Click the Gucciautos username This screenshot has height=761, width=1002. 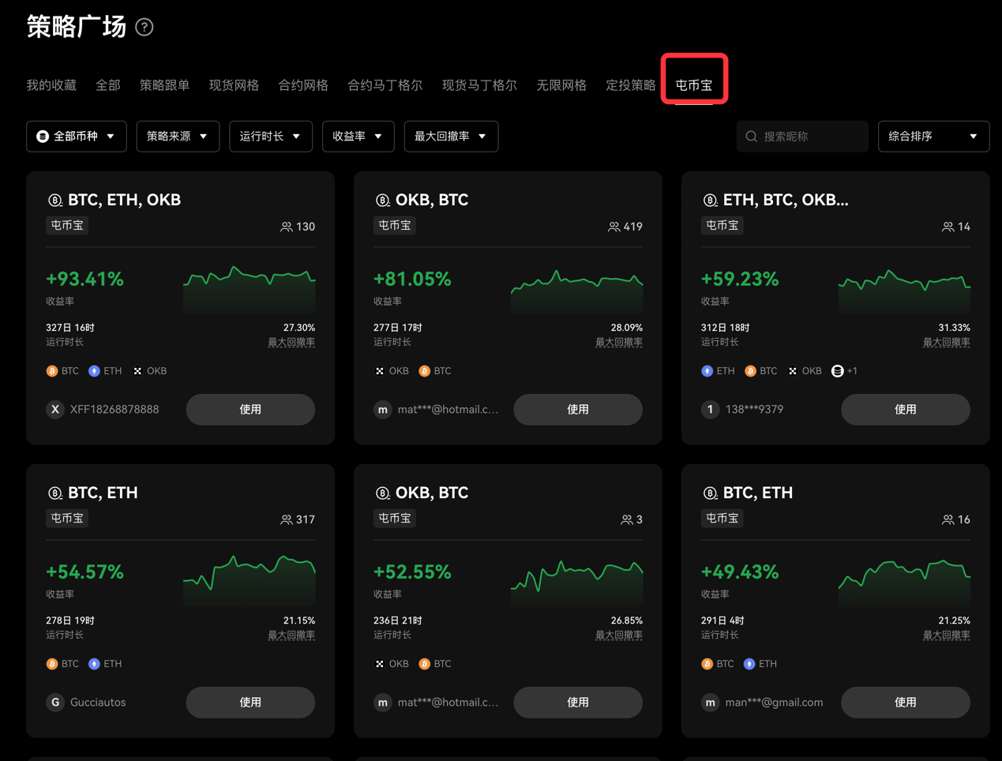[x=98, y=703]
